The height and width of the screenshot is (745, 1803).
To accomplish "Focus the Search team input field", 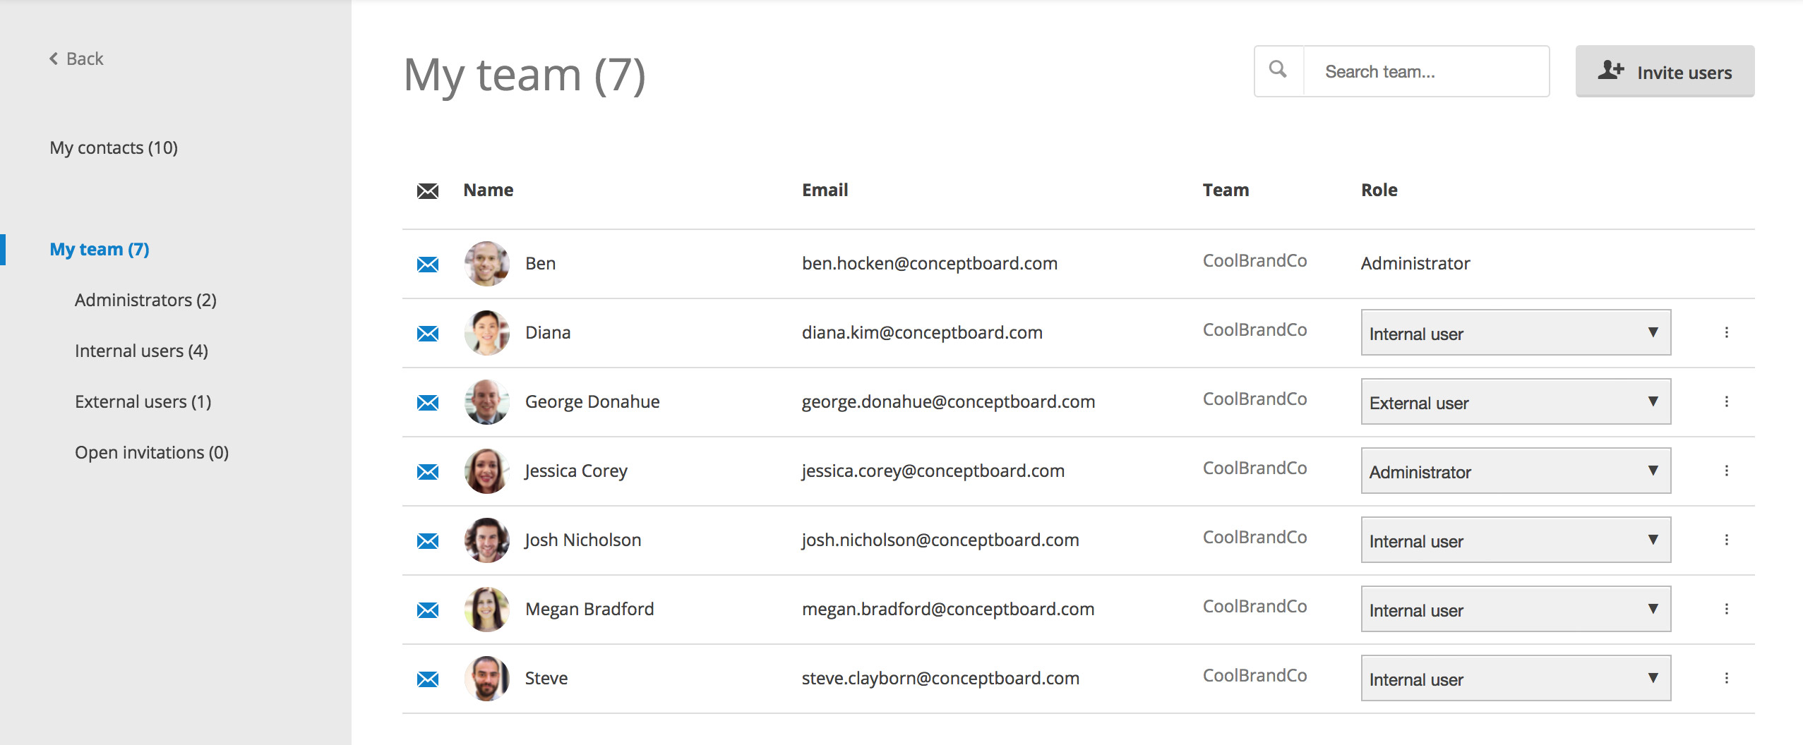I will 1426,71.
